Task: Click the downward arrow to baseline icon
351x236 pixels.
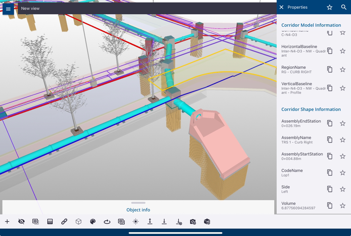Action: (x=164, y=222)
